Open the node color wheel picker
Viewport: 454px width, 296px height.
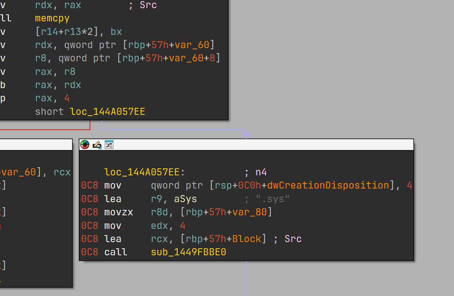84,145
